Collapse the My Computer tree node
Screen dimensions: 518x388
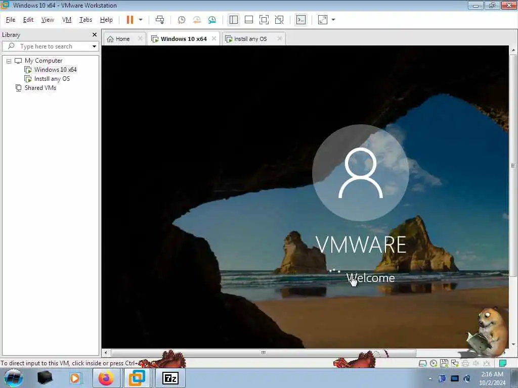[9, 61]
